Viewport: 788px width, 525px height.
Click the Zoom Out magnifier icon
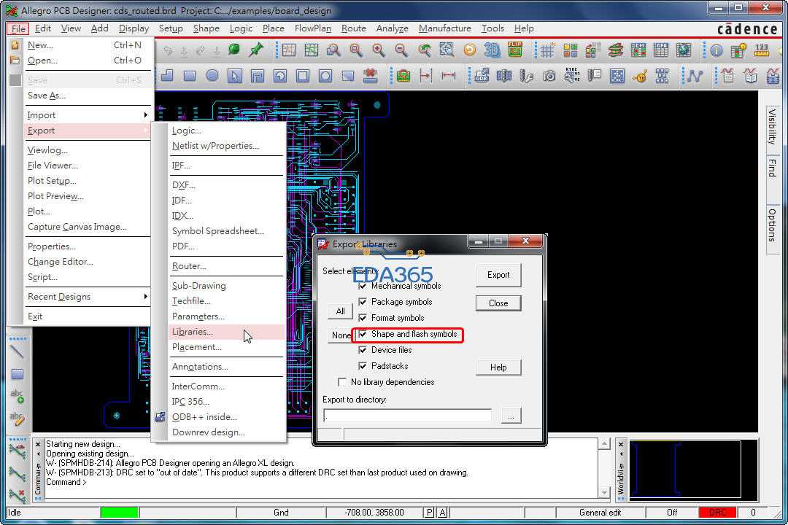[401, 50]
